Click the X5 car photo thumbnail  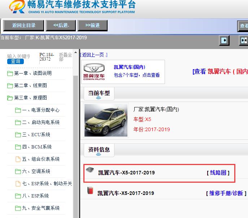[x=106, y=120]
